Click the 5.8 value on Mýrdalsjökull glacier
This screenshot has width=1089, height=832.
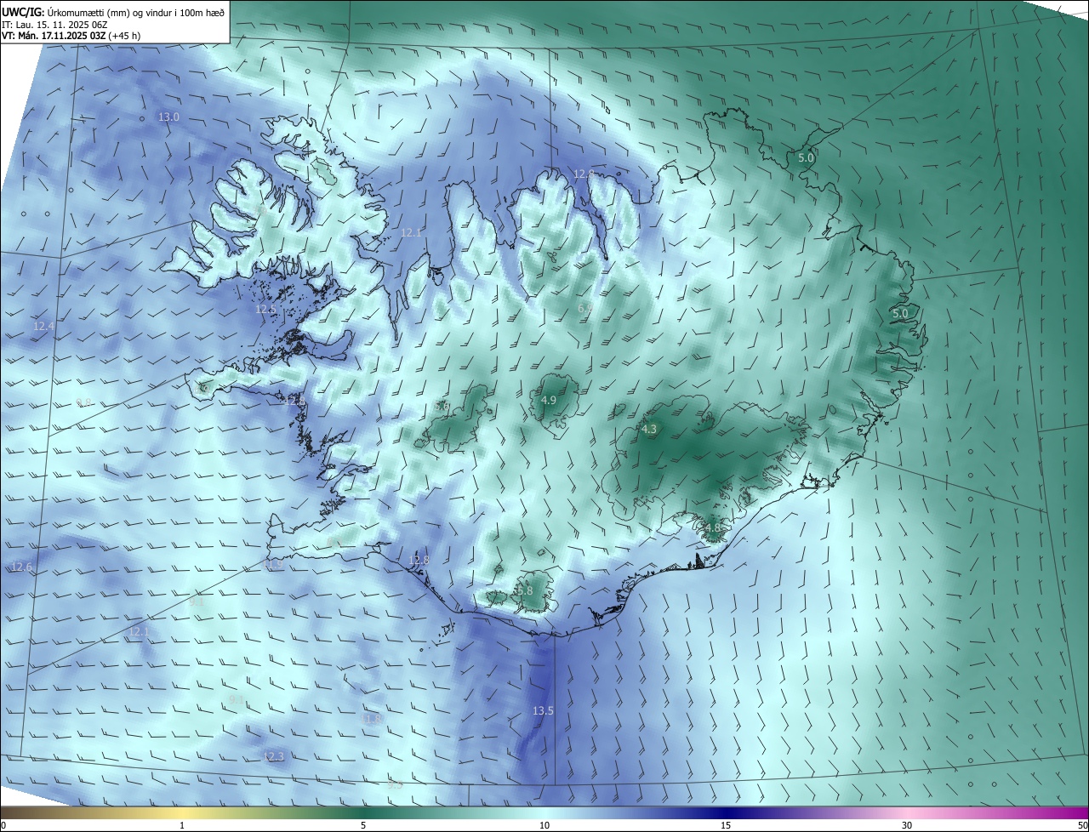point(524,590)
